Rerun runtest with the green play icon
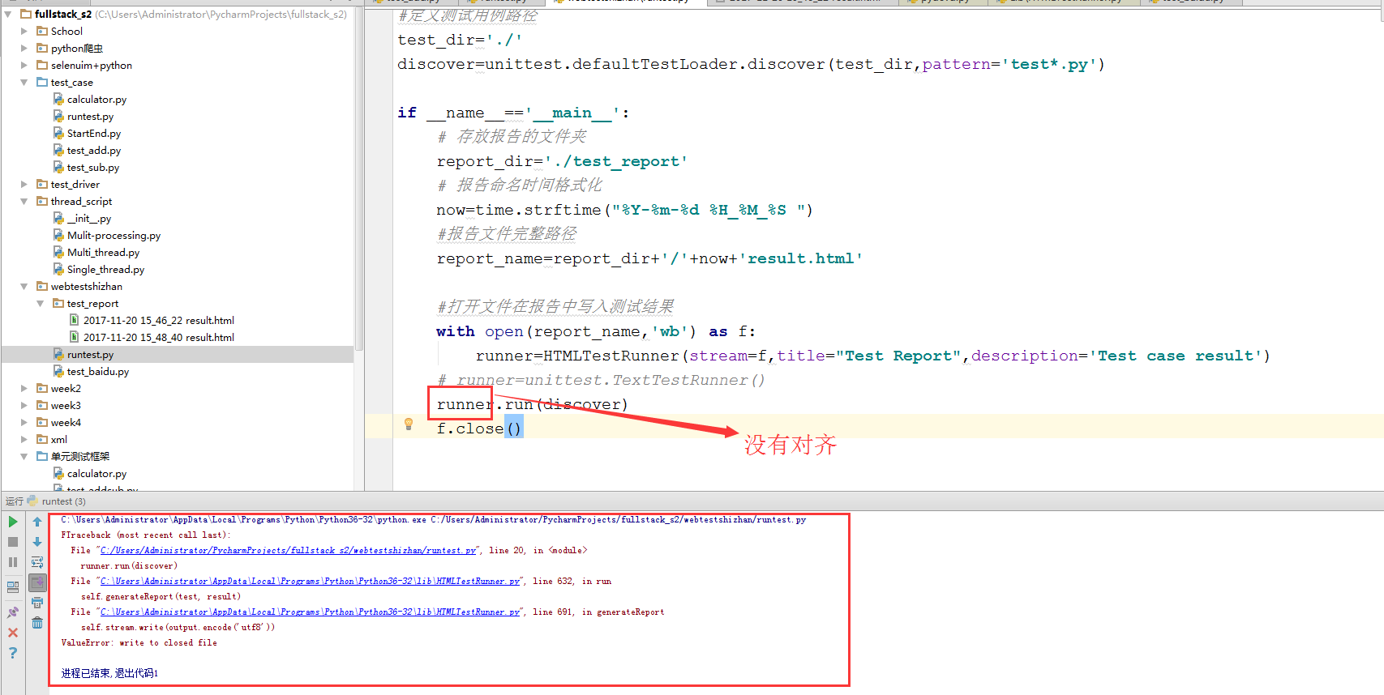 tap(13, 522)
